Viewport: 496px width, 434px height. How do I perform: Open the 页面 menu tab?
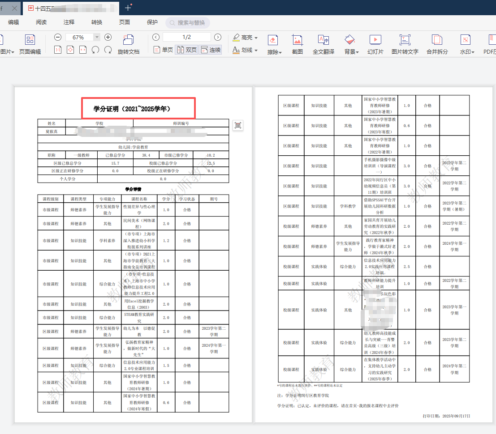(124, 22)
